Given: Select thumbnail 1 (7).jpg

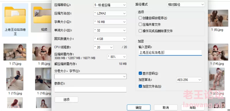Looking at the screenshot, I should point(15,52).
